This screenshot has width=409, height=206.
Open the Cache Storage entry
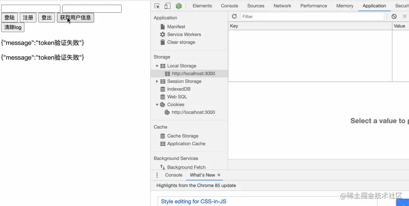point(182,136)
